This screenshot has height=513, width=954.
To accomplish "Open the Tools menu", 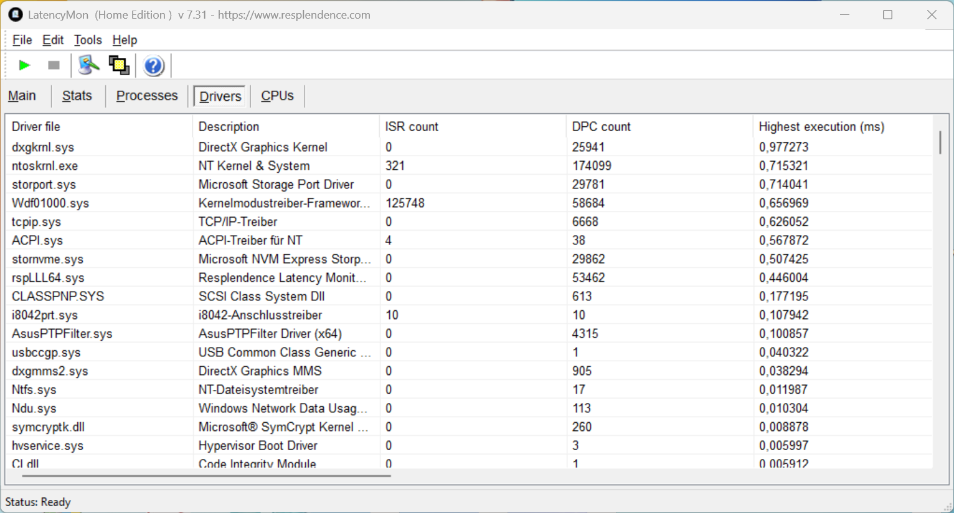I will click(88, 40).
